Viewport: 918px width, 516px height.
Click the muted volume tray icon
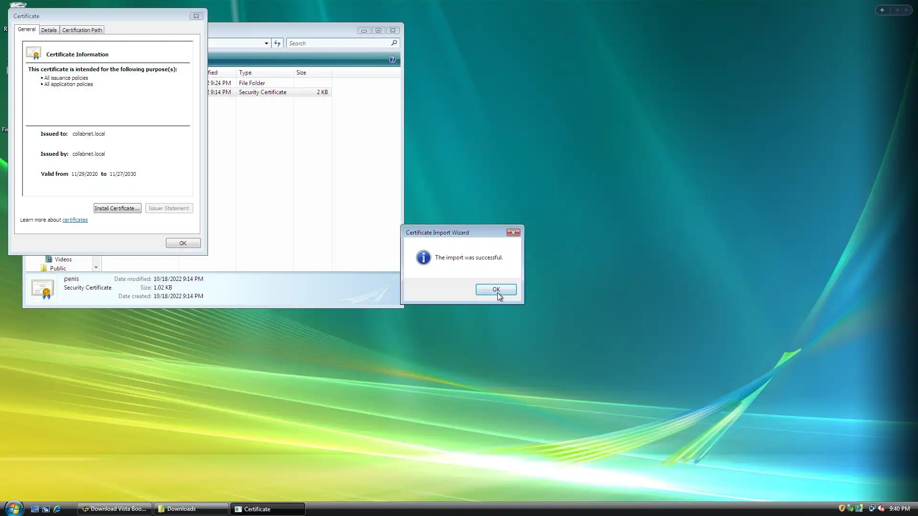[x=881, y=508]
